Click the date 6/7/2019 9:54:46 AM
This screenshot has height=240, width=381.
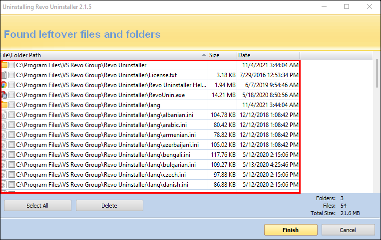click(x=272, y=85)
